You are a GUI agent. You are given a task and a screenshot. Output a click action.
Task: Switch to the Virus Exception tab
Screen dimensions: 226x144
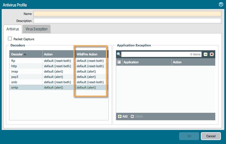[36, 29]
